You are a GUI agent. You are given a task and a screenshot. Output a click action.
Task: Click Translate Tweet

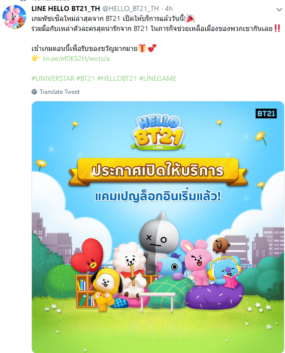coord(59,92)
